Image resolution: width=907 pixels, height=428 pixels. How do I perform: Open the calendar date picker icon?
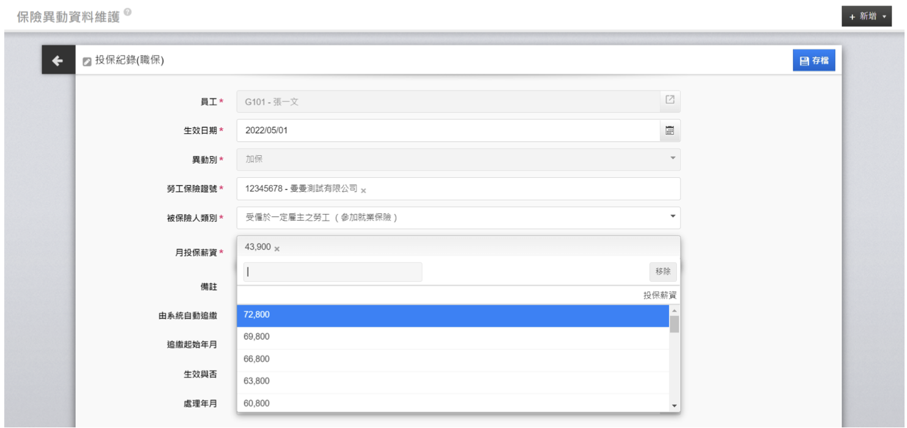[x=670, y=130]
